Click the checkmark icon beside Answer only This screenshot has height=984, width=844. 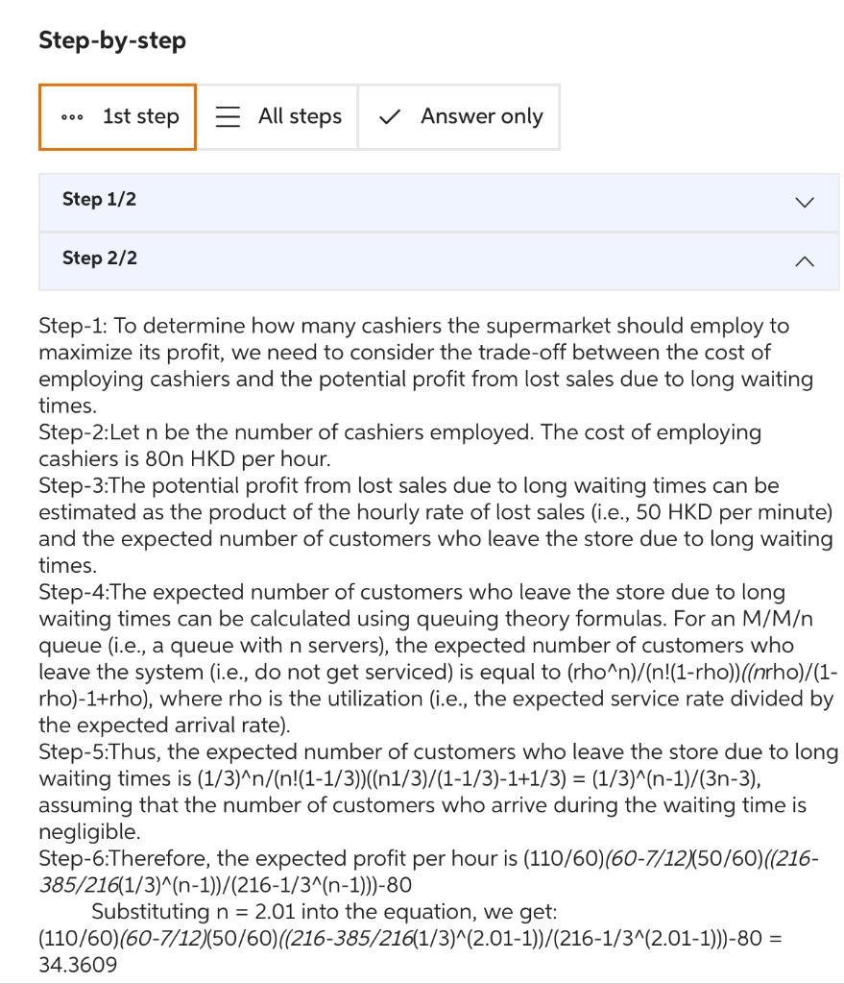(388, 116)
